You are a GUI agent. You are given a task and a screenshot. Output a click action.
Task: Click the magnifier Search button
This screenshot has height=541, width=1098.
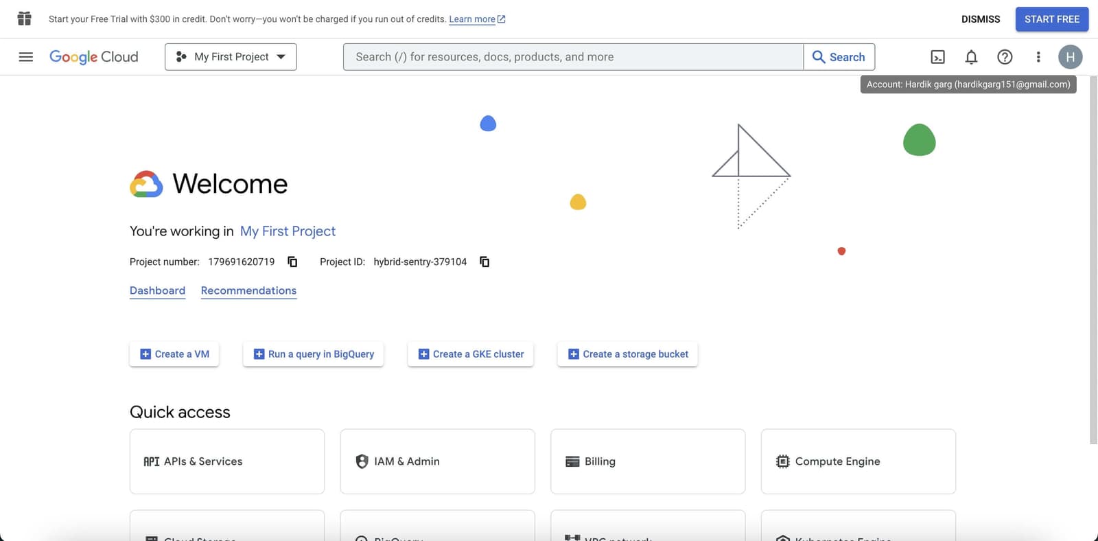(839, 57)
